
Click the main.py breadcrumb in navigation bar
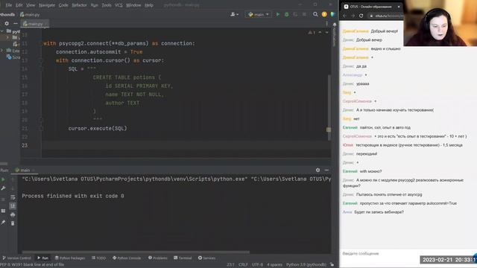30,14
